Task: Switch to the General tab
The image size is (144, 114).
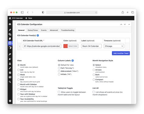Action: (x=21, y=30)
